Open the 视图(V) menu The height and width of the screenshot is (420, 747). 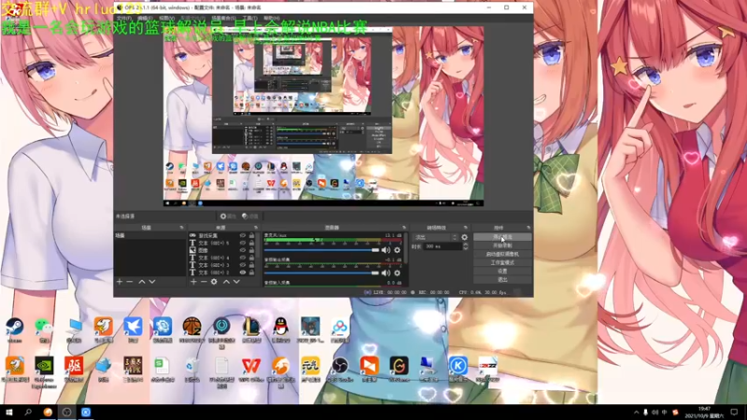click(x=166, y=18)
